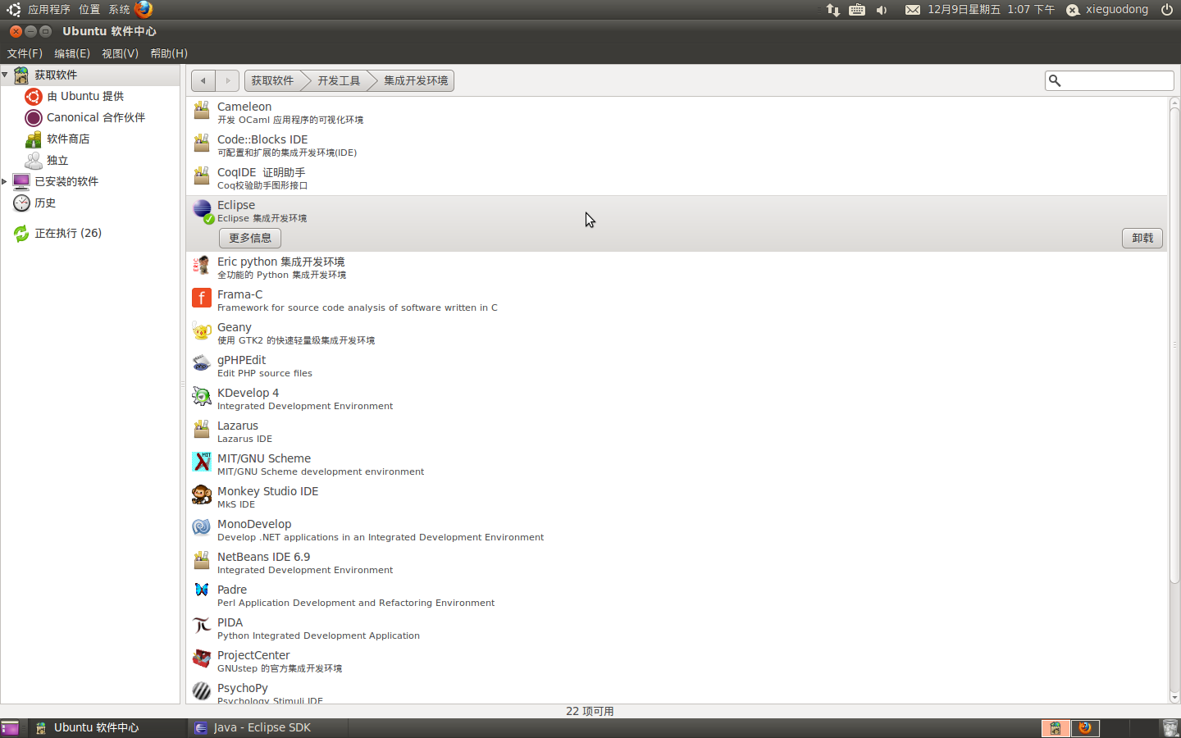1181x738 pixels.
Task: Select 软件商店 in sidebar
Action: [90, 139]
